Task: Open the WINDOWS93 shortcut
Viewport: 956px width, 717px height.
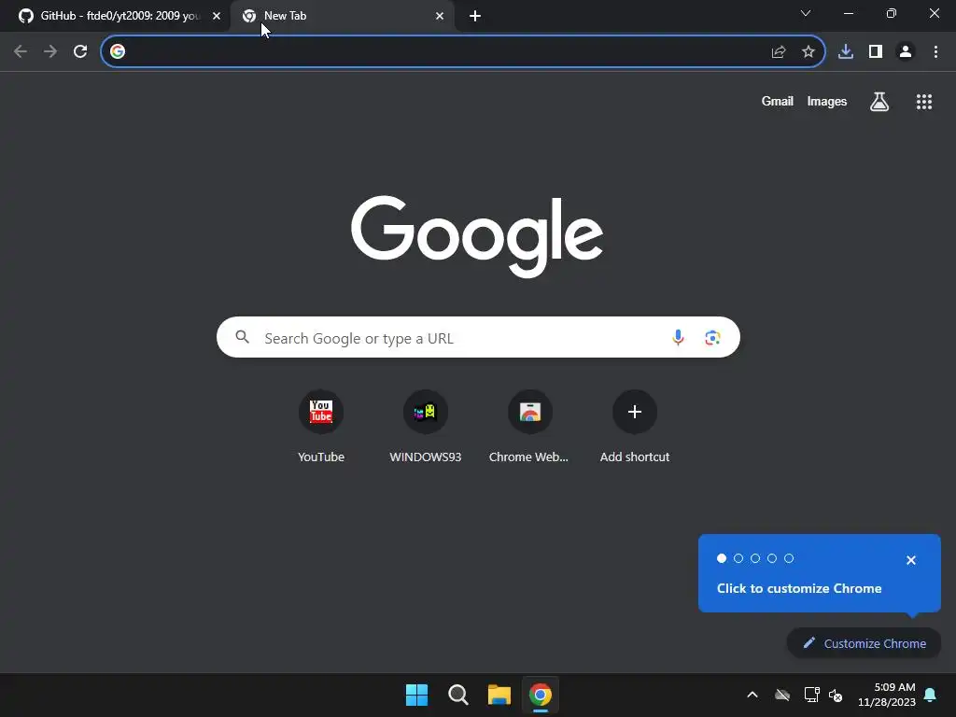Action: (426, 428)
